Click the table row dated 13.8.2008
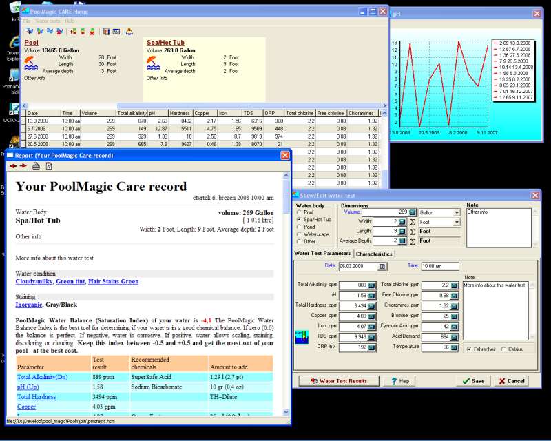551x441 pixels. [x=202, y=121]
